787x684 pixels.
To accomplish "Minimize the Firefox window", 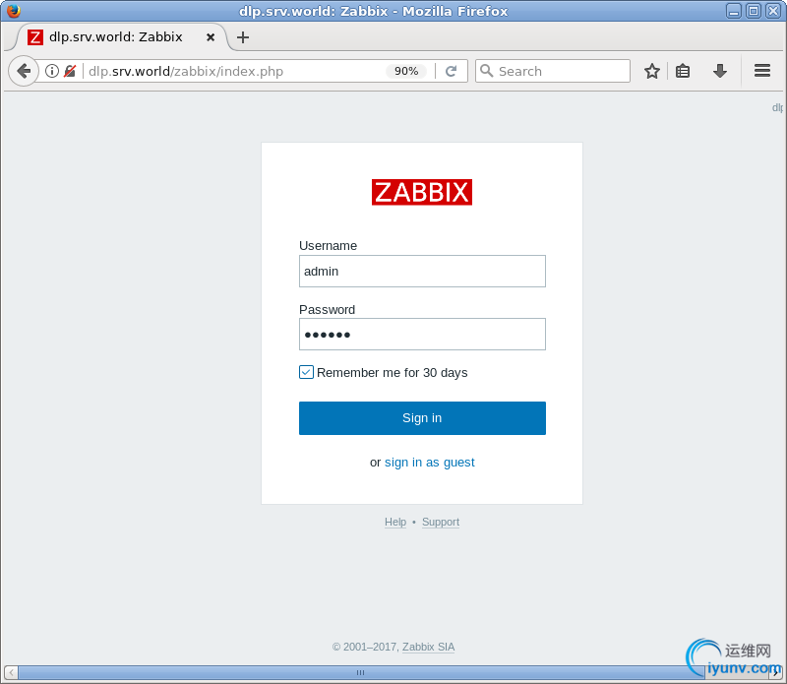I will pyautogui.click(x=733, y=11).
